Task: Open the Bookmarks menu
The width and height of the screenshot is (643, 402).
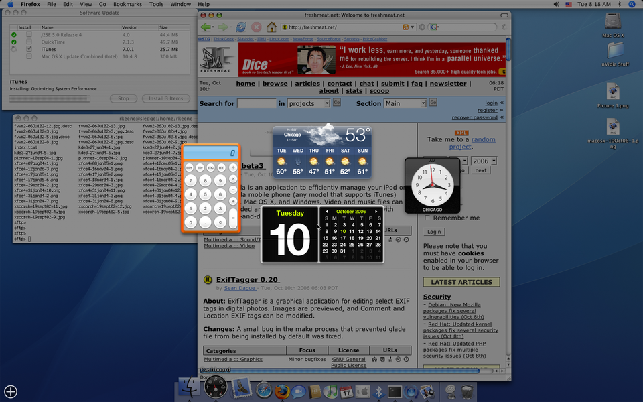Action: [127, 4]
